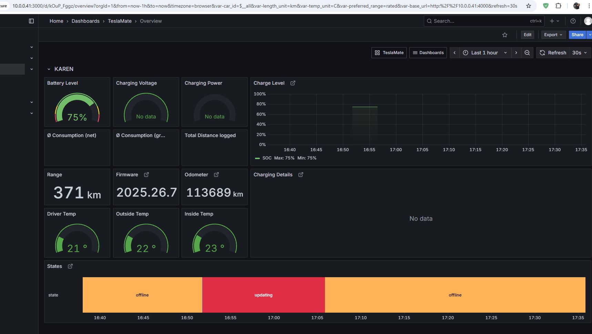
Task: Click the Outside Temp 22° gauge
Action: click(x=146, y=238)
